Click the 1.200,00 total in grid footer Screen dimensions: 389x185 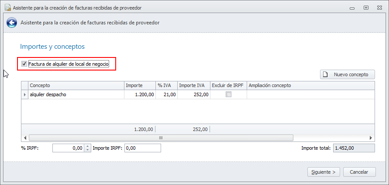click(143, 129)
